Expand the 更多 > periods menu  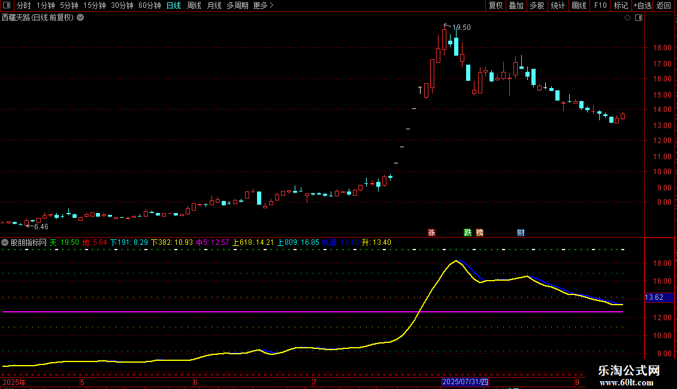[264, 5]
